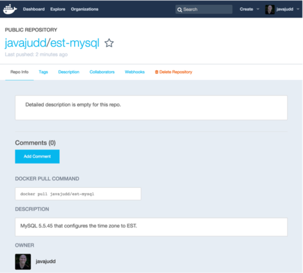Click the PUBLIC REPOSITORY label

coord(31,30)
